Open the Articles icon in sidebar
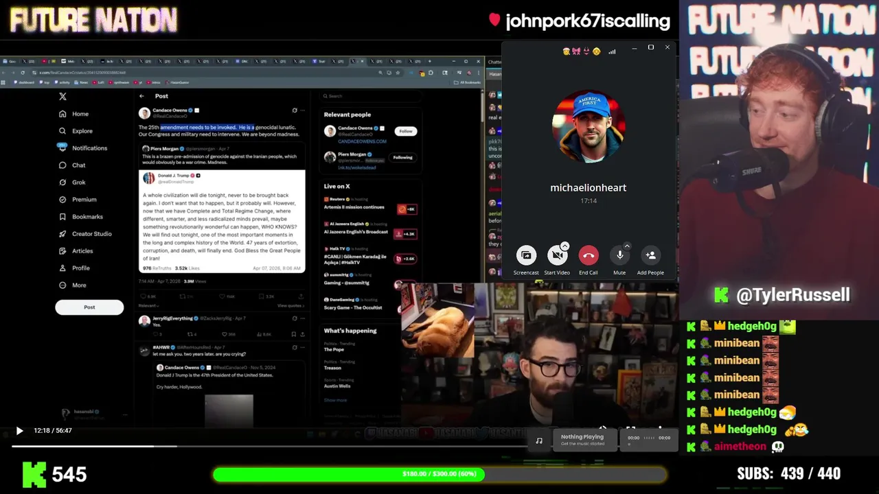 coord(62,251)
